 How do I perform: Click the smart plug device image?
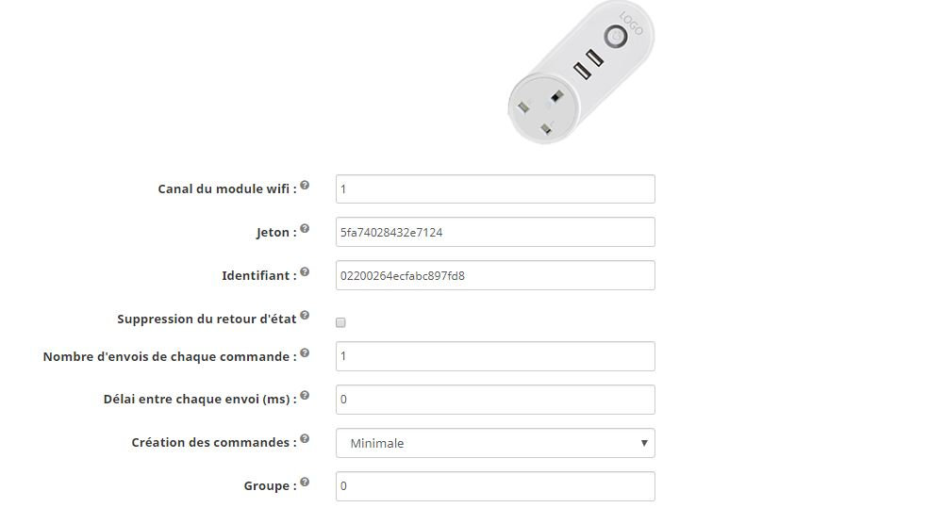pos(579,73)
